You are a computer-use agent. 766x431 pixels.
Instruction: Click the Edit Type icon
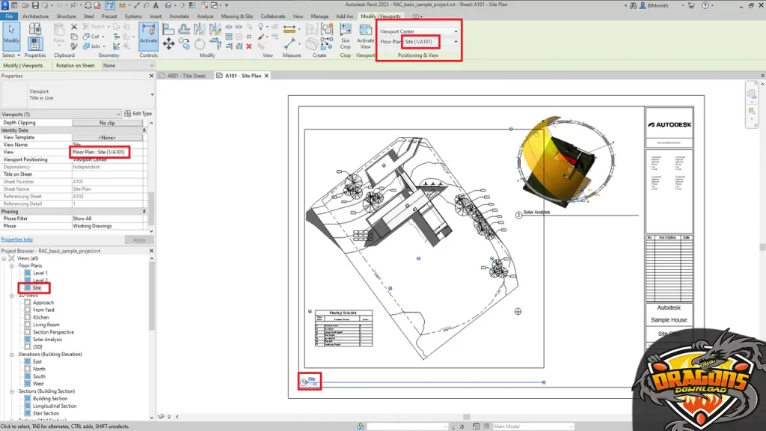coord(139,114)
